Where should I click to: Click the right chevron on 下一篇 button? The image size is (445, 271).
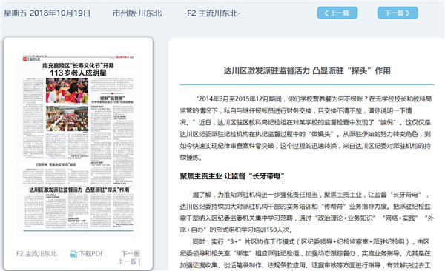(x=407, y=13)
